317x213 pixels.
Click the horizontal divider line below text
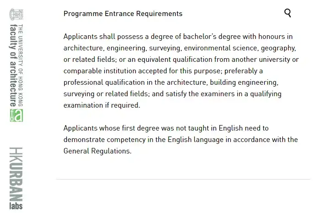coord(183,179)
